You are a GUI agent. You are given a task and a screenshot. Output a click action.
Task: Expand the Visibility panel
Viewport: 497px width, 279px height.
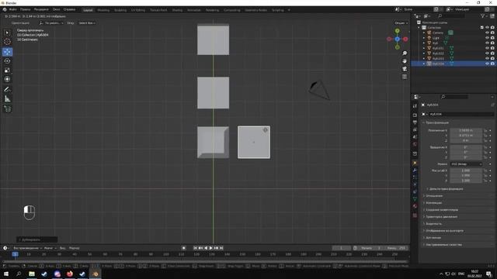pos(433,224)
